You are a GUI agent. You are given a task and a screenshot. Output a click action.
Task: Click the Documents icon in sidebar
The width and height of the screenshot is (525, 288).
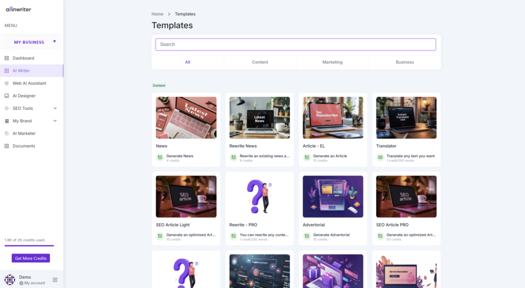point(7,146)
